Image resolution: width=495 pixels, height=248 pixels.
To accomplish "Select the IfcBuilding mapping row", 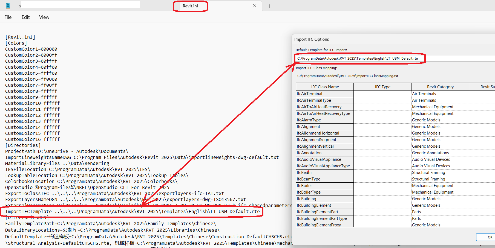I will [x=325, y=199].
